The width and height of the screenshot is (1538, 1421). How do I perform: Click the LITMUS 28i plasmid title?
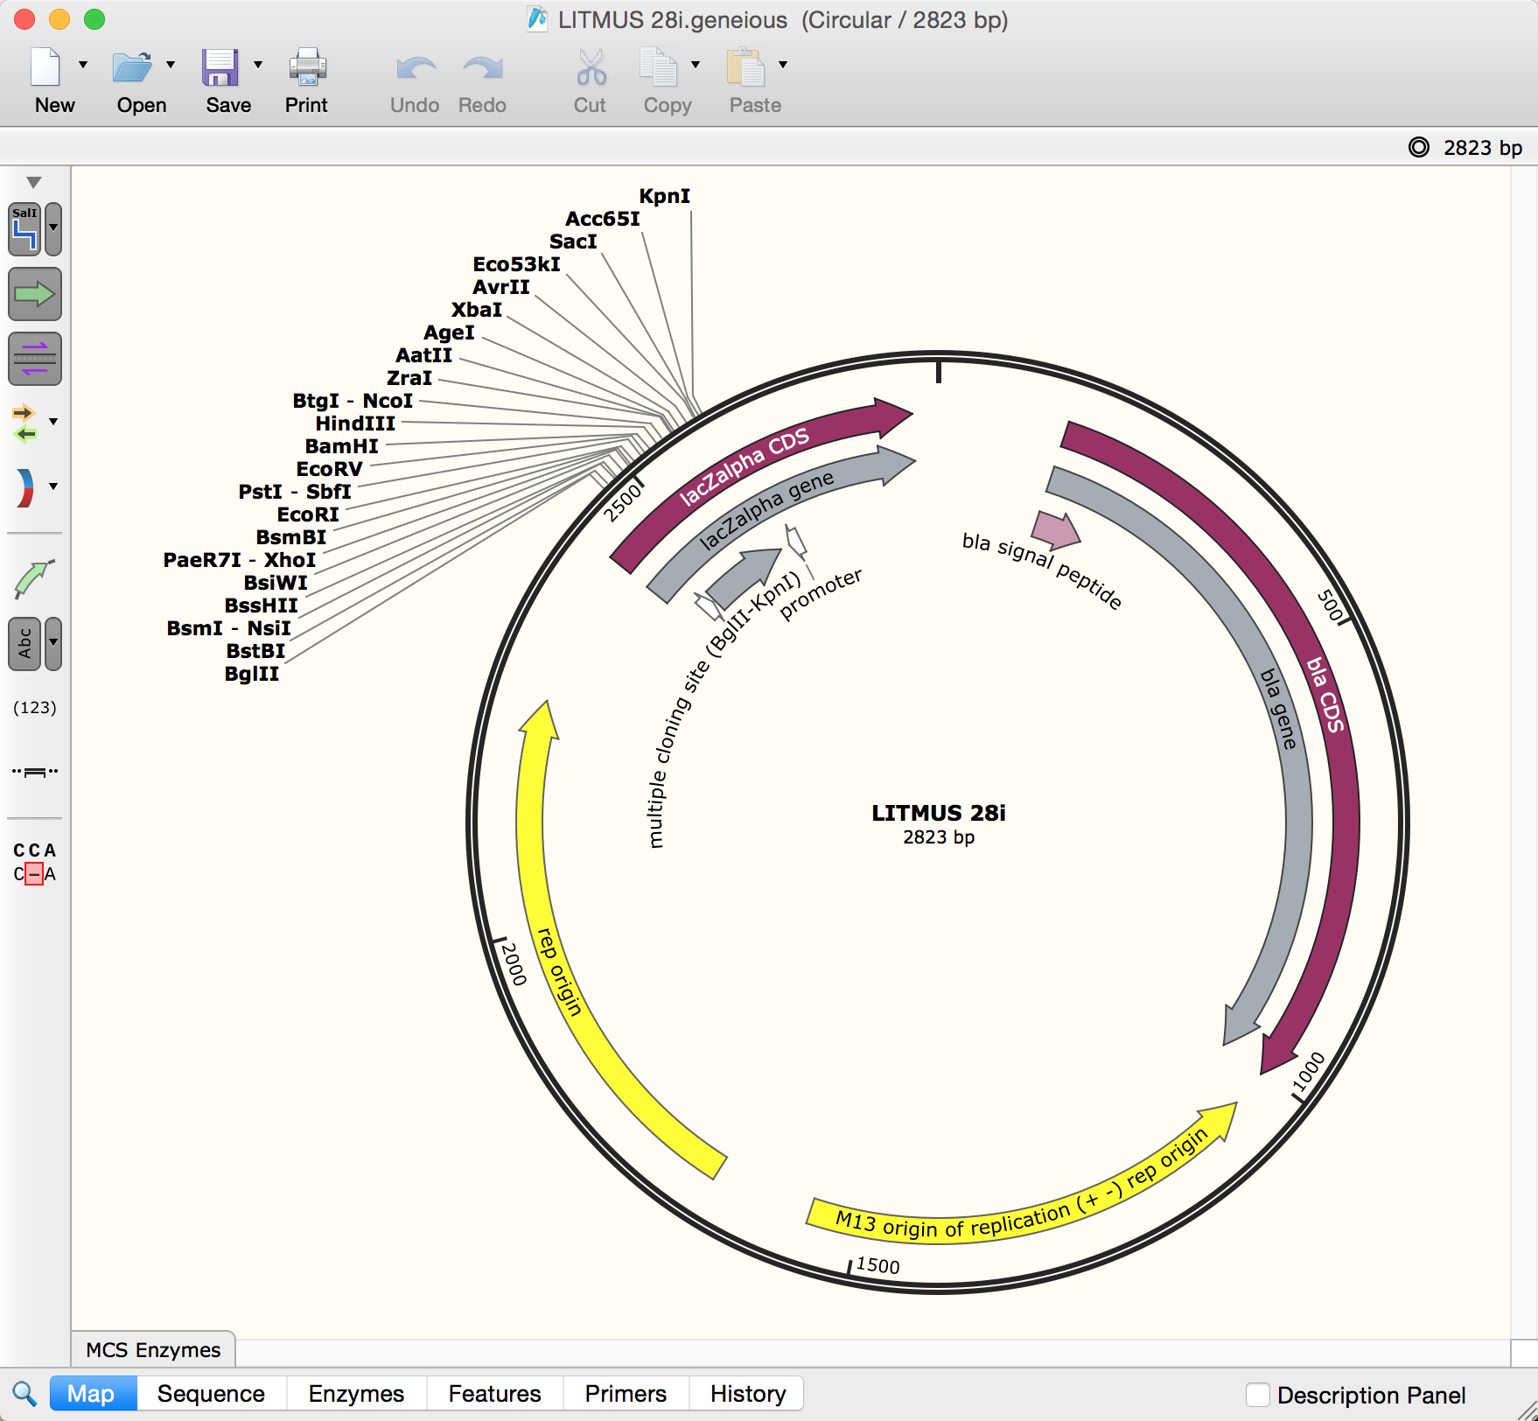point(939,813)
